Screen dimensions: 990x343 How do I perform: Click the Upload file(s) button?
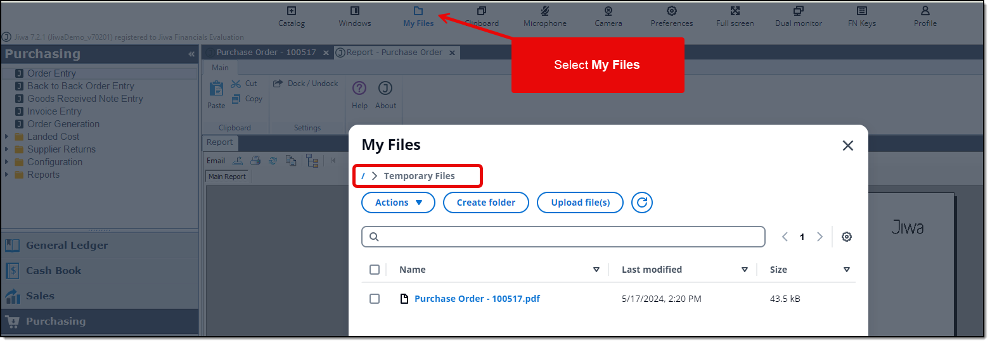581,203
